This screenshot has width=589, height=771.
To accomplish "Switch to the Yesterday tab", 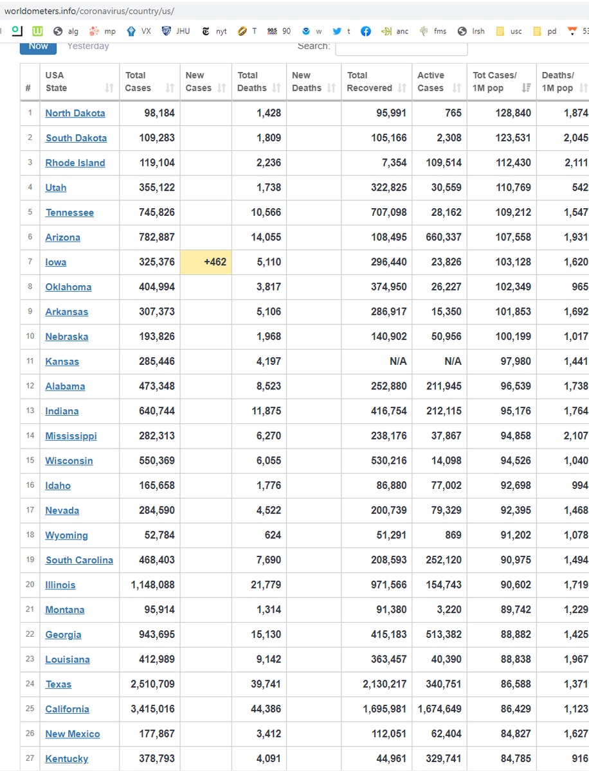I will [x=88, y=46].
